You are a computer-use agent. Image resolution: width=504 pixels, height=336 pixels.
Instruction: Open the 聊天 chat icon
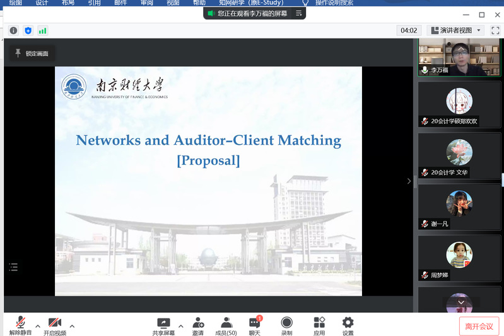tap(254, 323)
